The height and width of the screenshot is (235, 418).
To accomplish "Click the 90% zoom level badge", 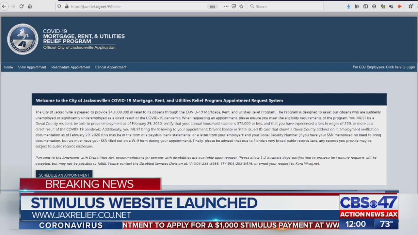I will coord(212,7).
